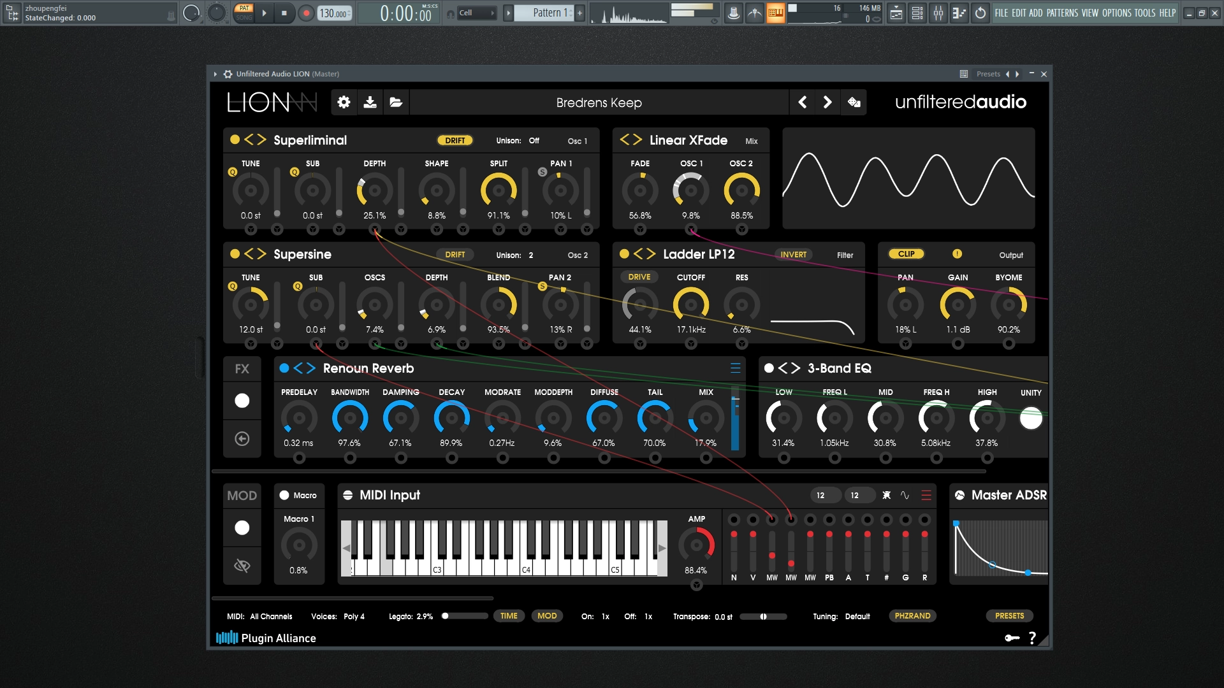
Task: Open FL Studio playlist view icon
Action: tap(896, 13)
